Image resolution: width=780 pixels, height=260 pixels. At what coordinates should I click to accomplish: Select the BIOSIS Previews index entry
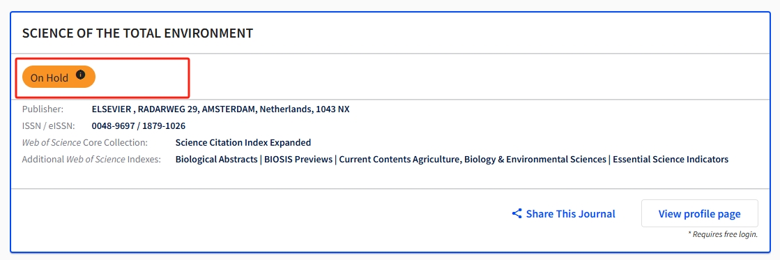pyautogui.click(x=298, y=160)
